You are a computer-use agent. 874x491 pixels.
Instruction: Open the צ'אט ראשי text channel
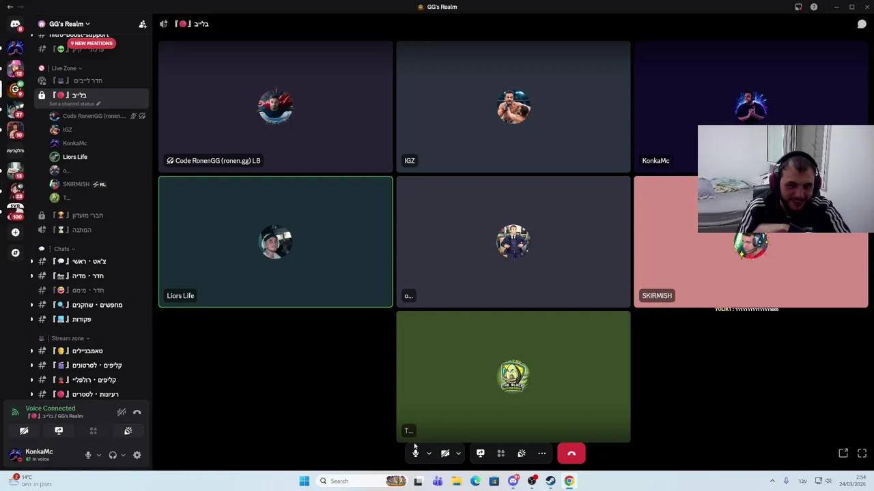point(91,261)
